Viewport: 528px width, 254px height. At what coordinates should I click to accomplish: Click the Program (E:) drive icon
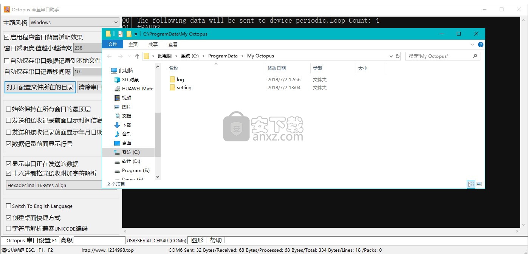tap(117, 170)
